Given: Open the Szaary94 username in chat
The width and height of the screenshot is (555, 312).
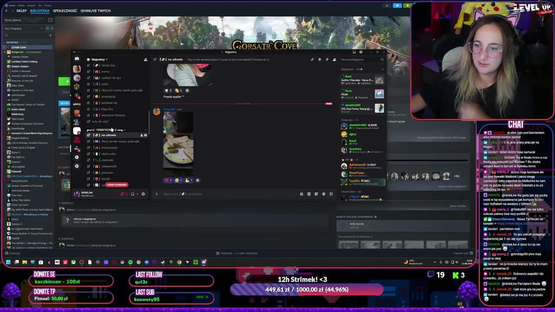Looking at the screenshot, I should pyautogui.click(x=170, y=109).
